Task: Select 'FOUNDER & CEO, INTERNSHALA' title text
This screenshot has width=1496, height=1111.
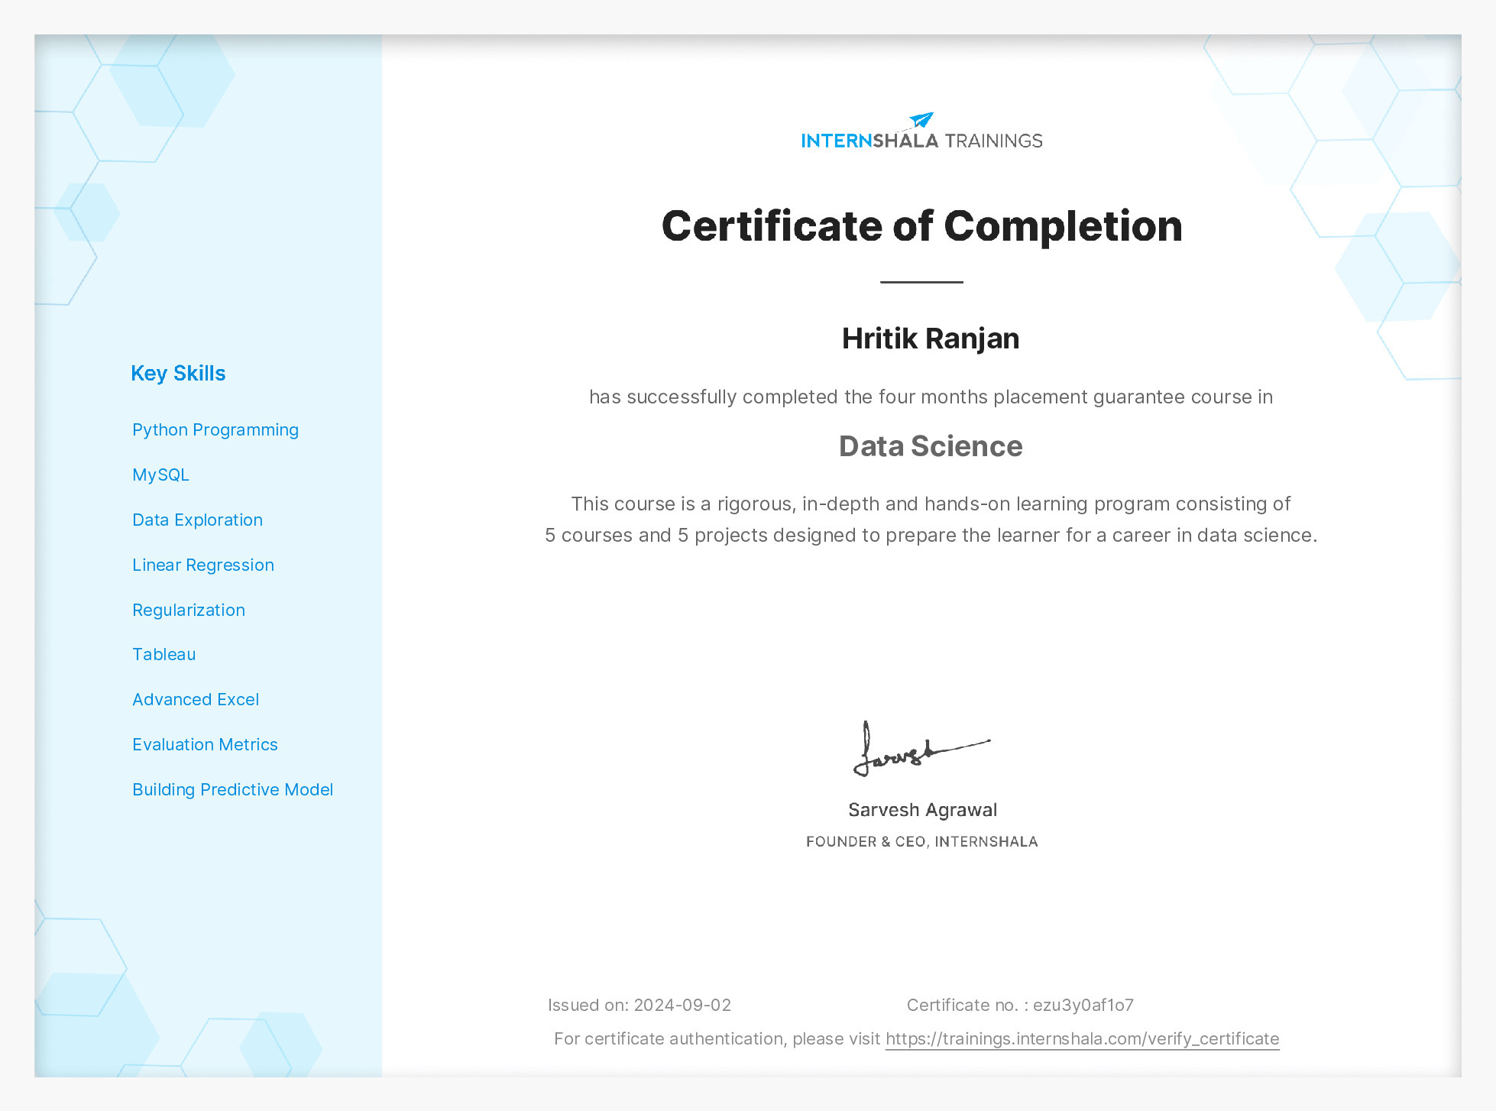Action: click(922, 842)
